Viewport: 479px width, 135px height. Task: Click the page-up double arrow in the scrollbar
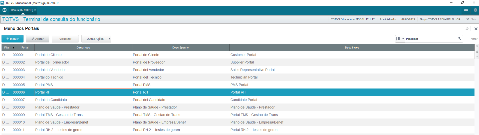tap(477, 52)
